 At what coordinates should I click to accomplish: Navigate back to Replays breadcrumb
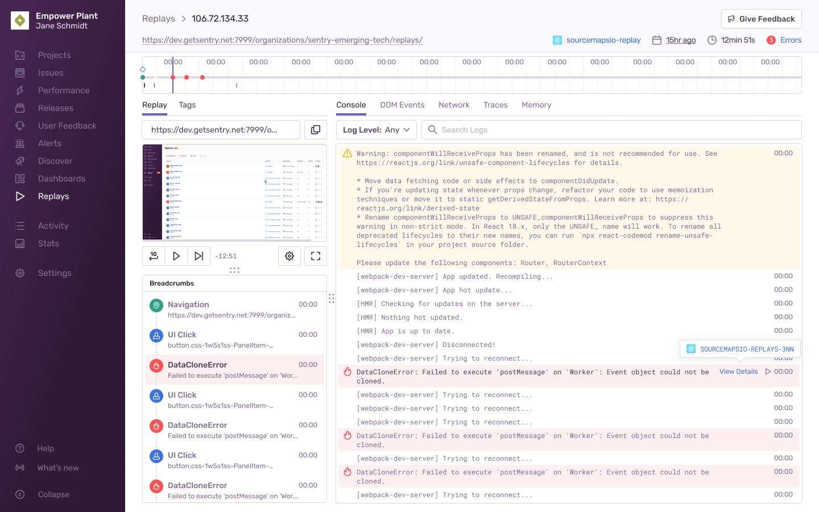tap(159, 18)
